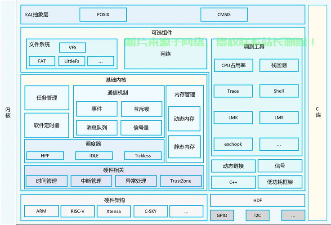Select the 硬件相关 heading

pyautogui.click(x=114, y=170)
